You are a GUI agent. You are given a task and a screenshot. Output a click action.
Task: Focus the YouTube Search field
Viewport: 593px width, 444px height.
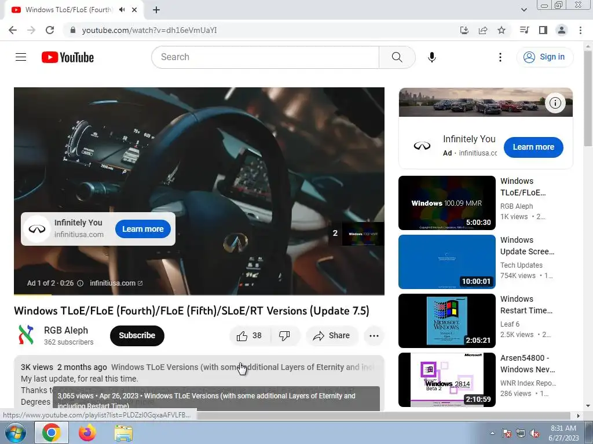coord(265,57)
